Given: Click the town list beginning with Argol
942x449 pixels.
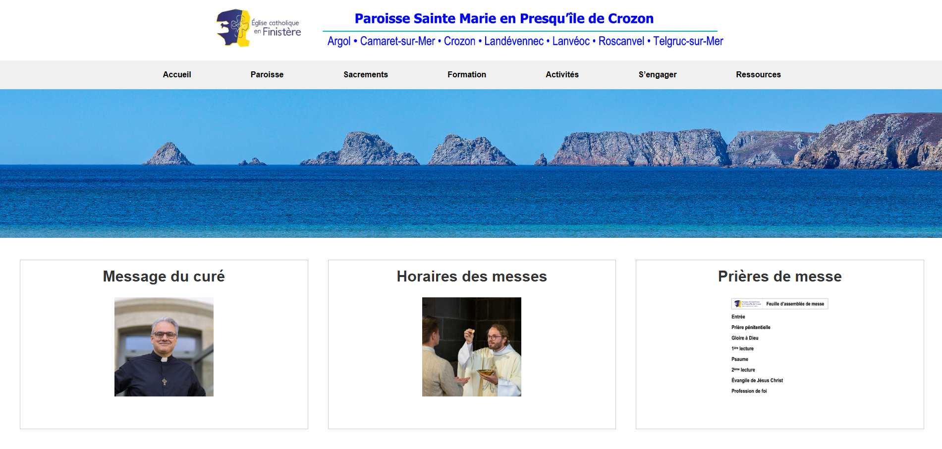Looking at the screenshot, I should (x=525, y=41).
